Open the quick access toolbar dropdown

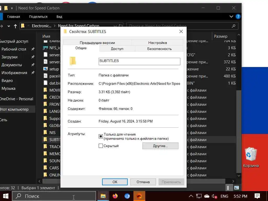click(x=12, y=8)
